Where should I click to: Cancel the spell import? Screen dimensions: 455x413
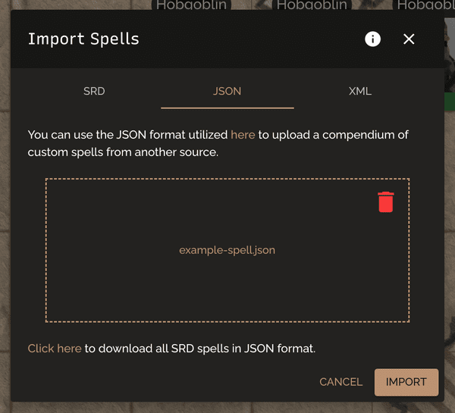click(x=341, y=382)
